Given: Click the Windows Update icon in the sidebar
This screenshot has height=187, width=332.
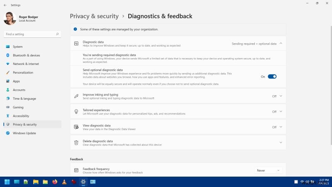Looking at the screenshot, I should 8,133.
